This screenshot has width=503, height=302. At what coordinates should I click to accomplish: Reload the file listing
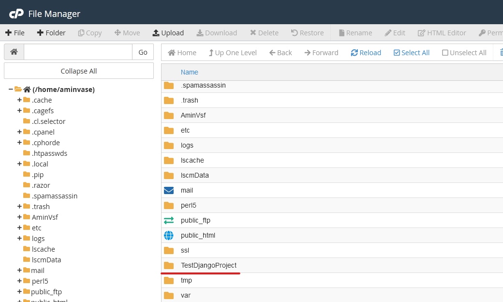[366, 53]
